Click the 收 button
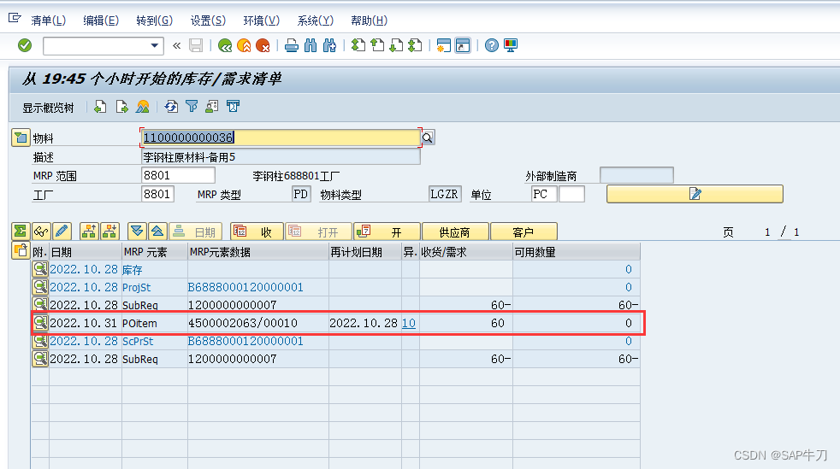 click(x=257, y=232)
